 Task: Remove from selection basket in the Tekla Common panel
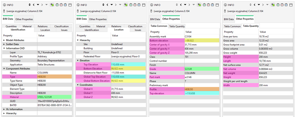coord(209,5)
